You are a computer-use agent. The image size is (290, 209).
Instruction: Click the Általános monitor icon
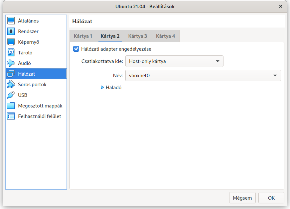coord(11,21)
